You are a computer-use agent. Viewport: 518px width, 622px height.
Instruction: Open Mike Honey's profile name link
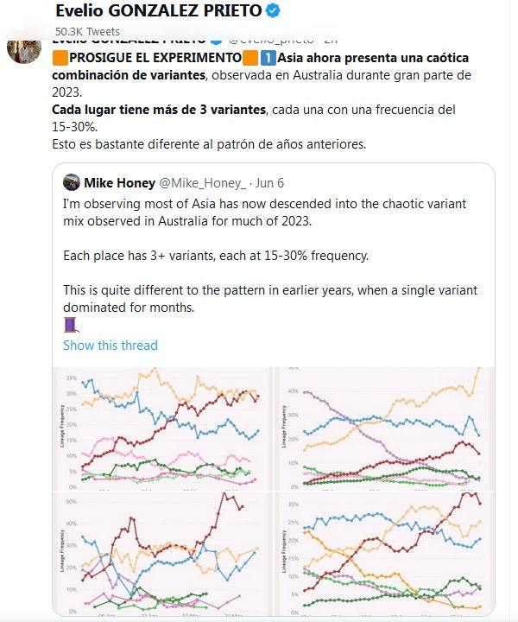point(121,182)
